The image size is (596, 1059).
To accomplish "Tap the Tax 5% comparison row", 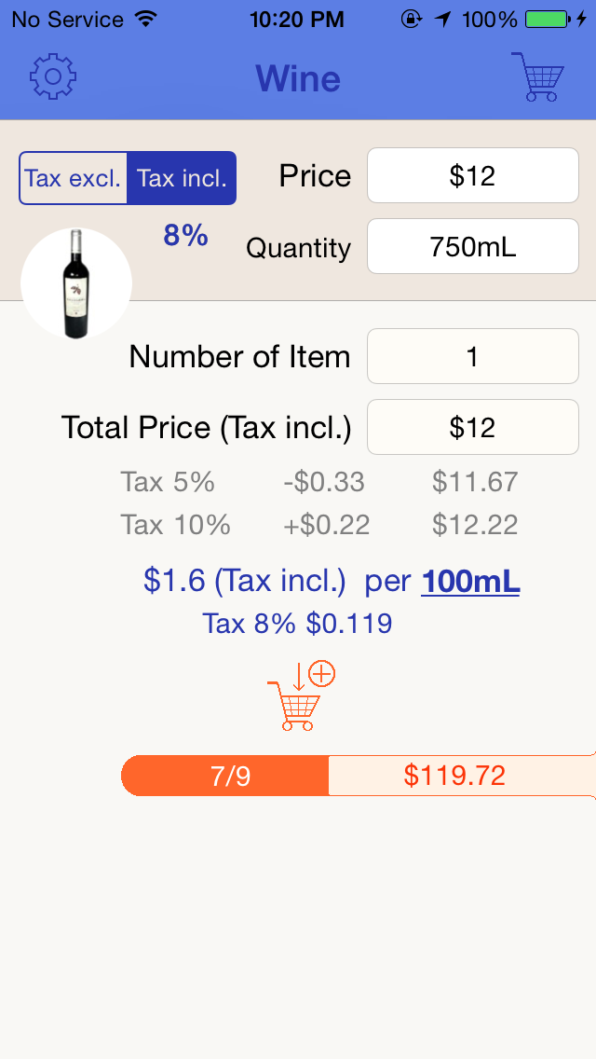I will (298, 482).
